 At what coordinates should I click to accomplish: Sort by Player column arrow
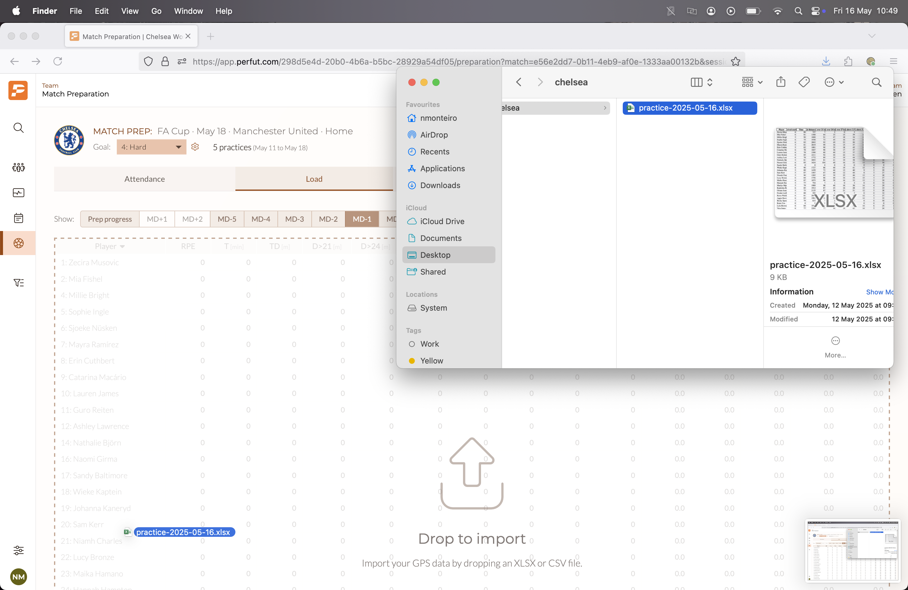122,247
